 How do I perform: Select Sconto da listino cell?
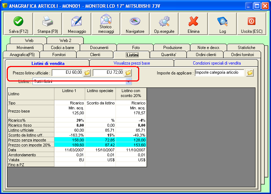click(100, 103)
